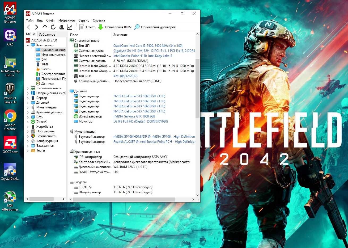The height and width of the screenshot is (248, 348).
Task: Open Realtek ALC887 sound adapter link
Action: coord(154,142)
